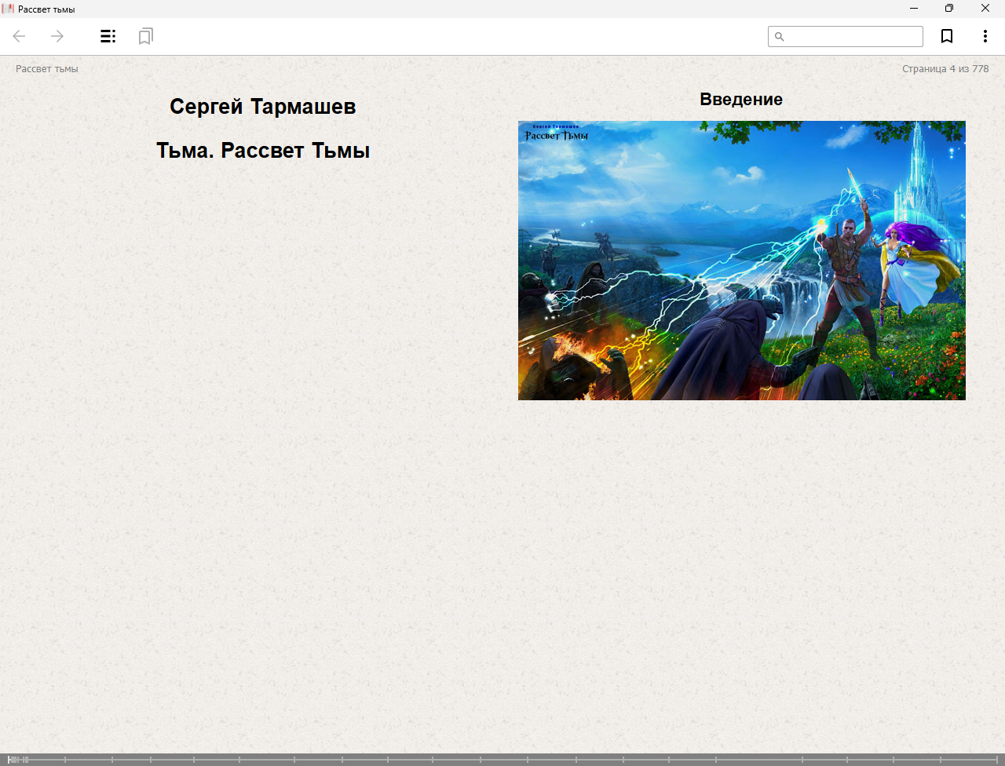Add a bookmark to this page

947,36
